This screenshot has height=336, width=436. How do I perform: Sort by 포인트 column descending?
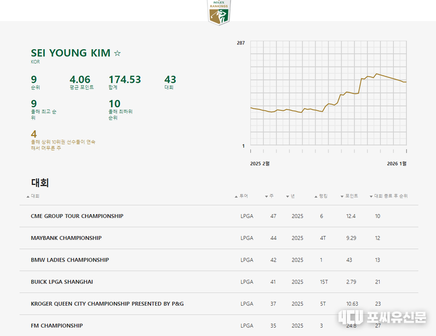click(x=350, y=196)
